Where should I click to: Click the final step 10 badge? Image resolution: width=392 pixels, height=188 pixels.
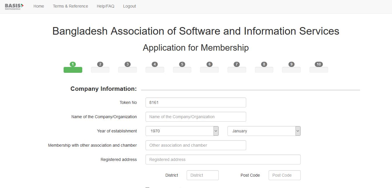[x=318, y=64]
